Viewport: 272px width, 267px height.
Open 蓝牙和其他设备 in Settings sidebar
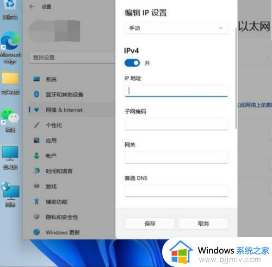72,94
